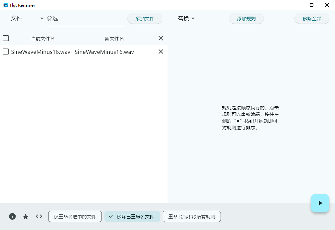Remove SineWaveMinus16.wav using its X icon
This screenshot has height=230, width=335.
coord(161,52)
